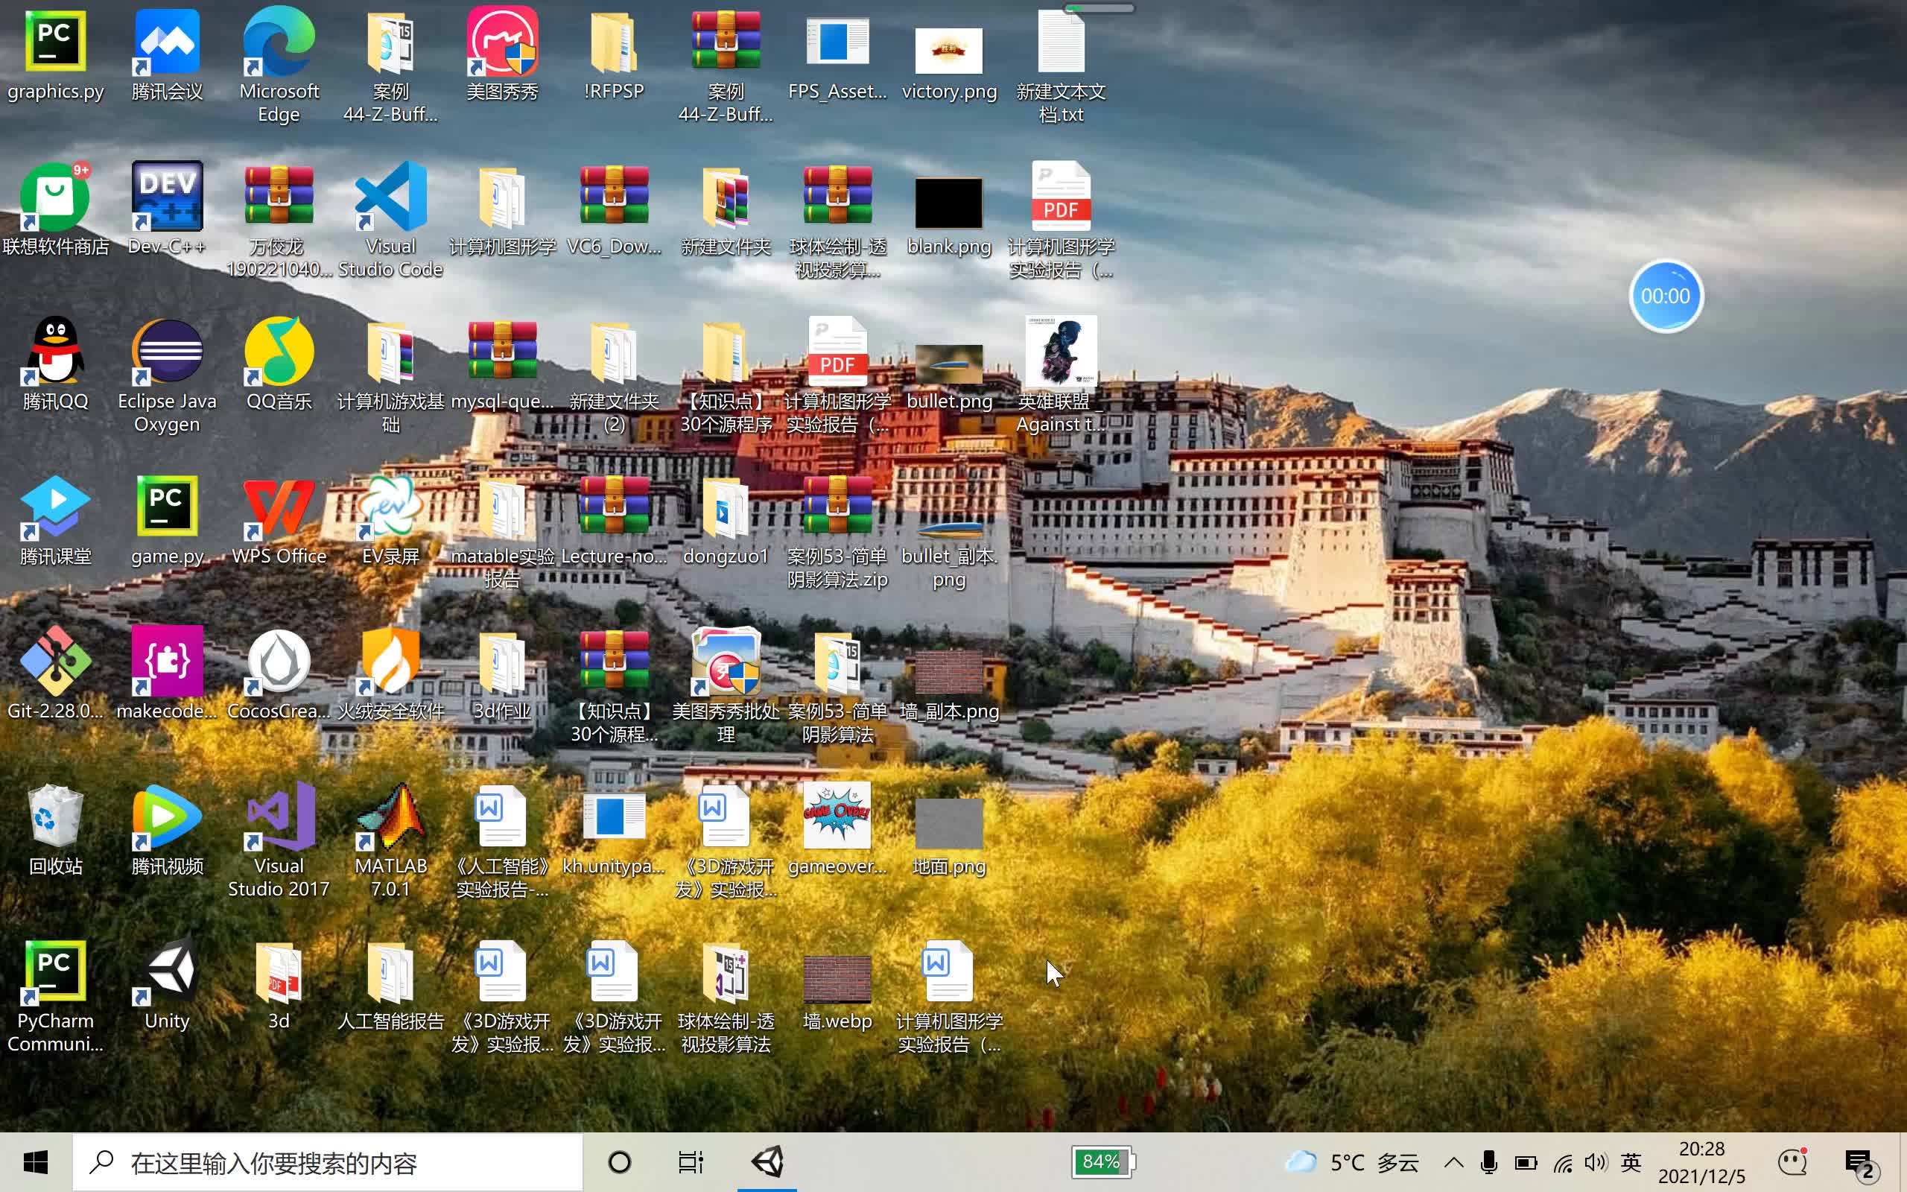Screen dimensions: 1907x1192
Task: Focus the taskbar search box
Action: [x=328, y=1162]
